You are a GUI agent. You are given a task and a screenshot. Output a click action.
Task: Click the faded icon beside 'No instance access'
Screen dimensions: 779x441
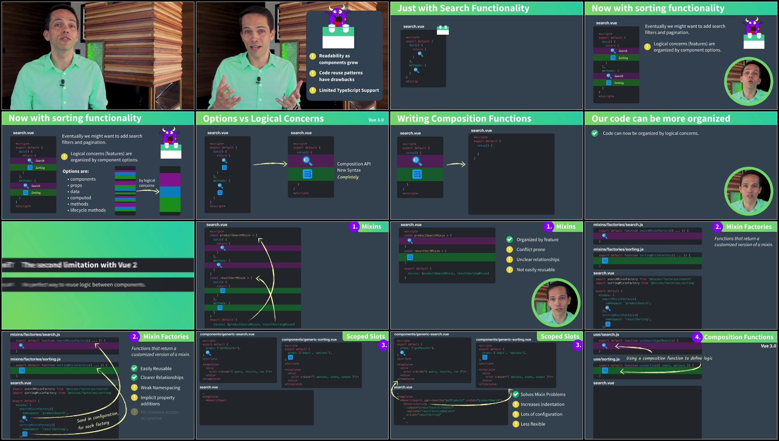[x=135, y=412]
